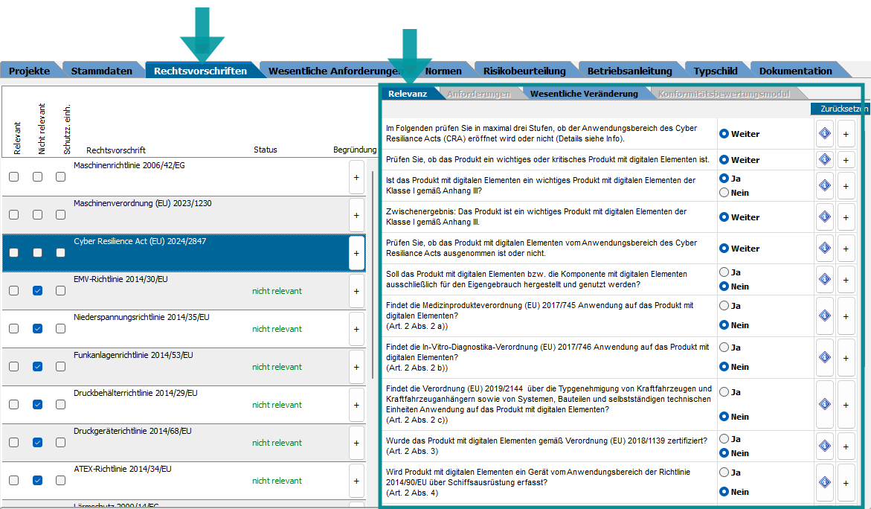Click info icon for Cyber Resilience Act intro question

click(x=824, y=134)
